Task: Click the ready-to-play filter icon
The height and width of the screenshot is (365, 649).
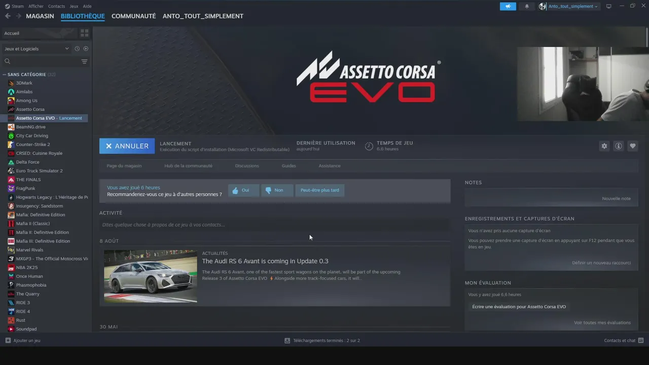Action: tap(86, 49)
